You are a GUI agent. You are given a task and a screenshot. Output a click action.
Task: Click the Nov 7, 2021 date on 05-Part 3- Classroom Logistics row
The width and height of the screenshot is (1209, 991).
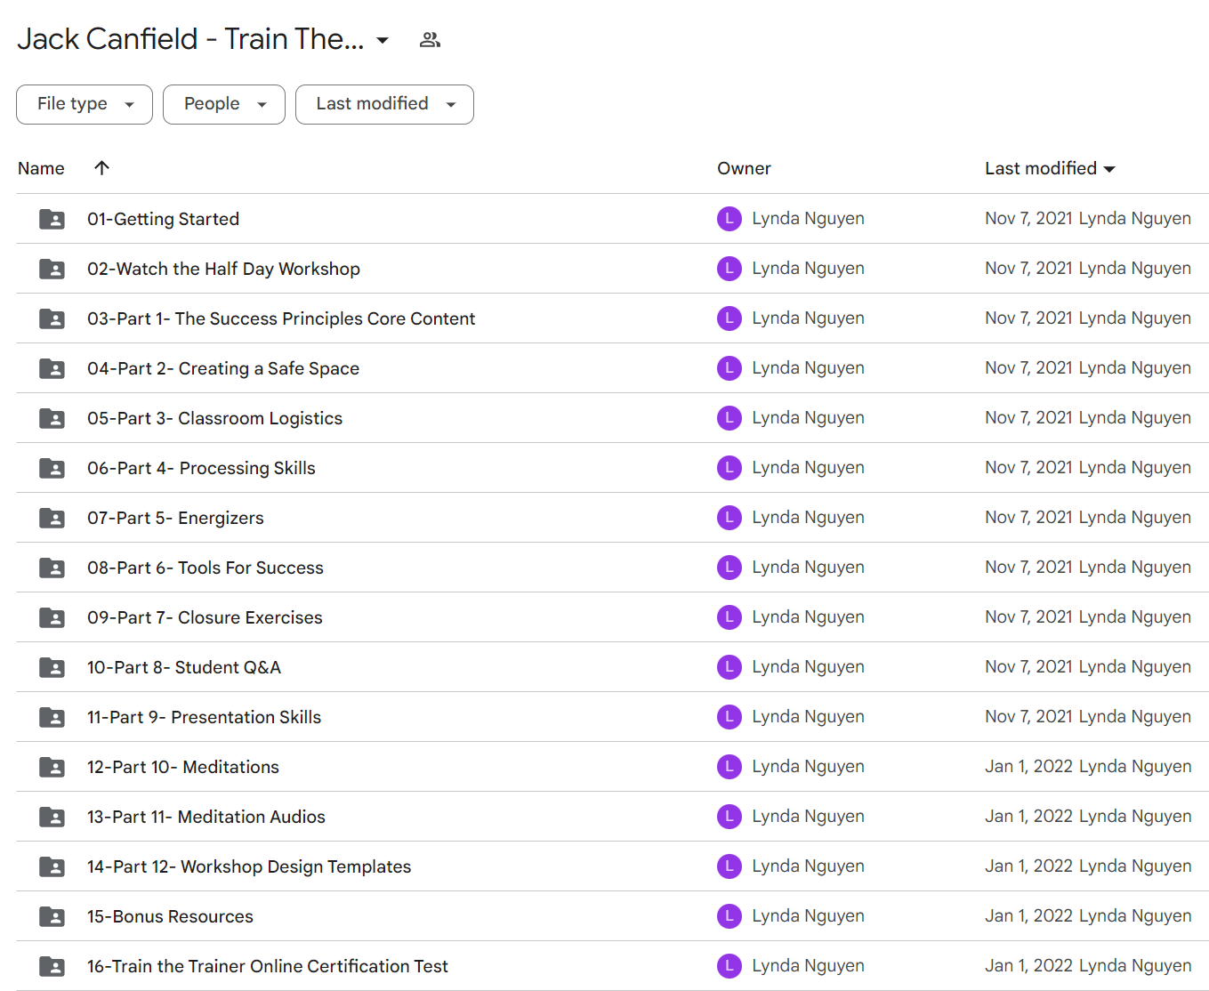coord(1028,418)
